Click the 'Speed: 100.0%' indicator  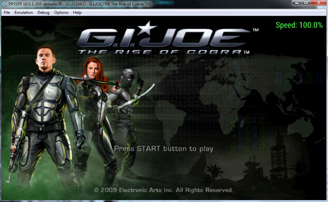(x=299, y=25)
